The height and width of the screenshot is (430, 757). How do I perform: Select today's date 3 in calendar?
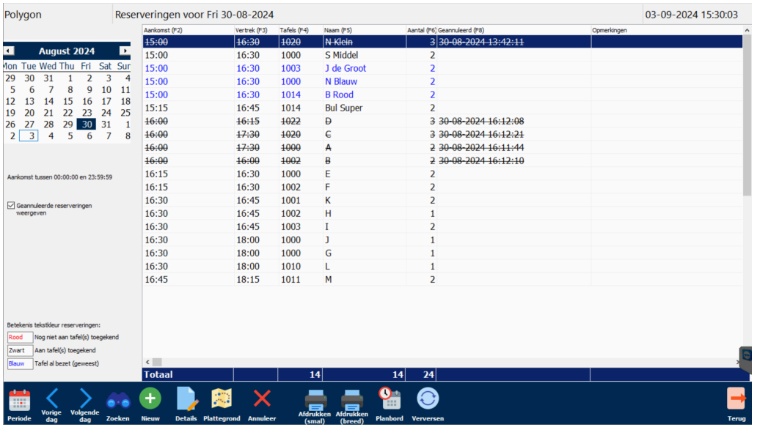tap(29, 136)
